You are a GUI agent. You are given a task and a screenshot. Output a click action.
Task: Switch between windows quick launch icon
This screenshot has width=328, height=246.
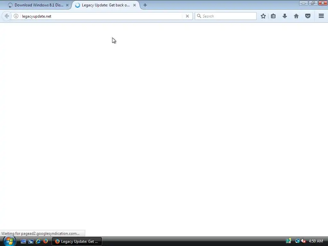point(31,241)
